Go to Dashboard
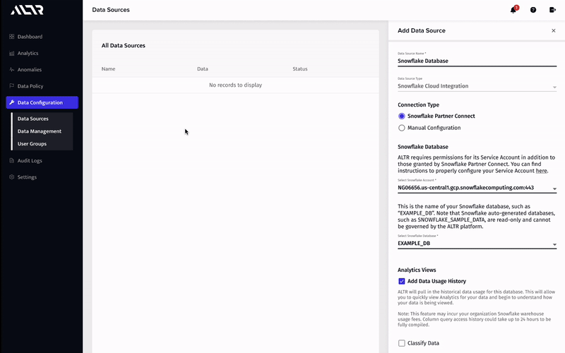The height and width of the screenshot is (353, 565). [30, 37]
